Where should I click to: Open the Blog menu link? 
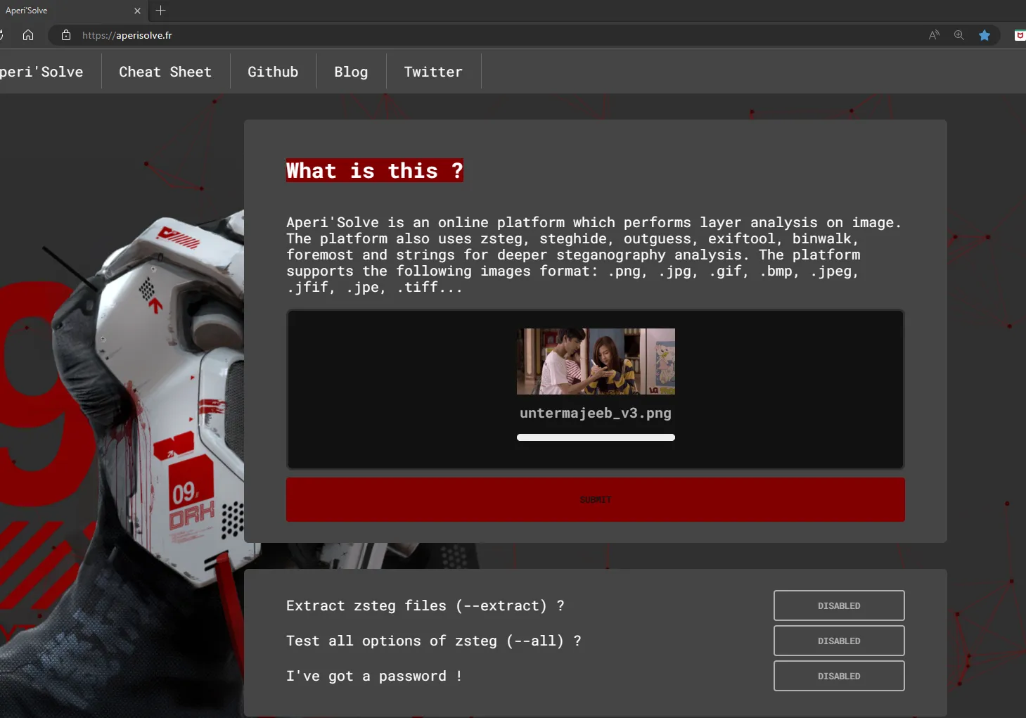coord(351,72)
